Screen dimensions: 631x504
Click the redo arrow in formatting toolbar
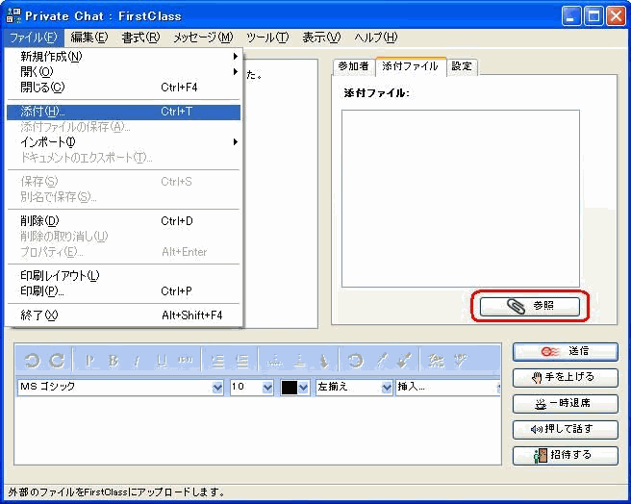(x=57, y=361)
